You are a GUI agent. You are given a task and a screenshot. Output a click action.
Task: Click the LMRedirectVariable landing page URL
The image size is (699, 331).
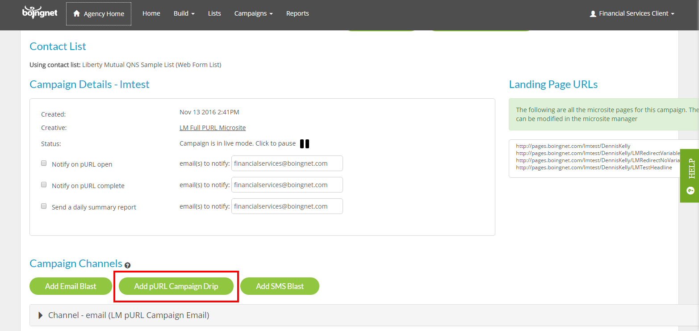point(598,153)
